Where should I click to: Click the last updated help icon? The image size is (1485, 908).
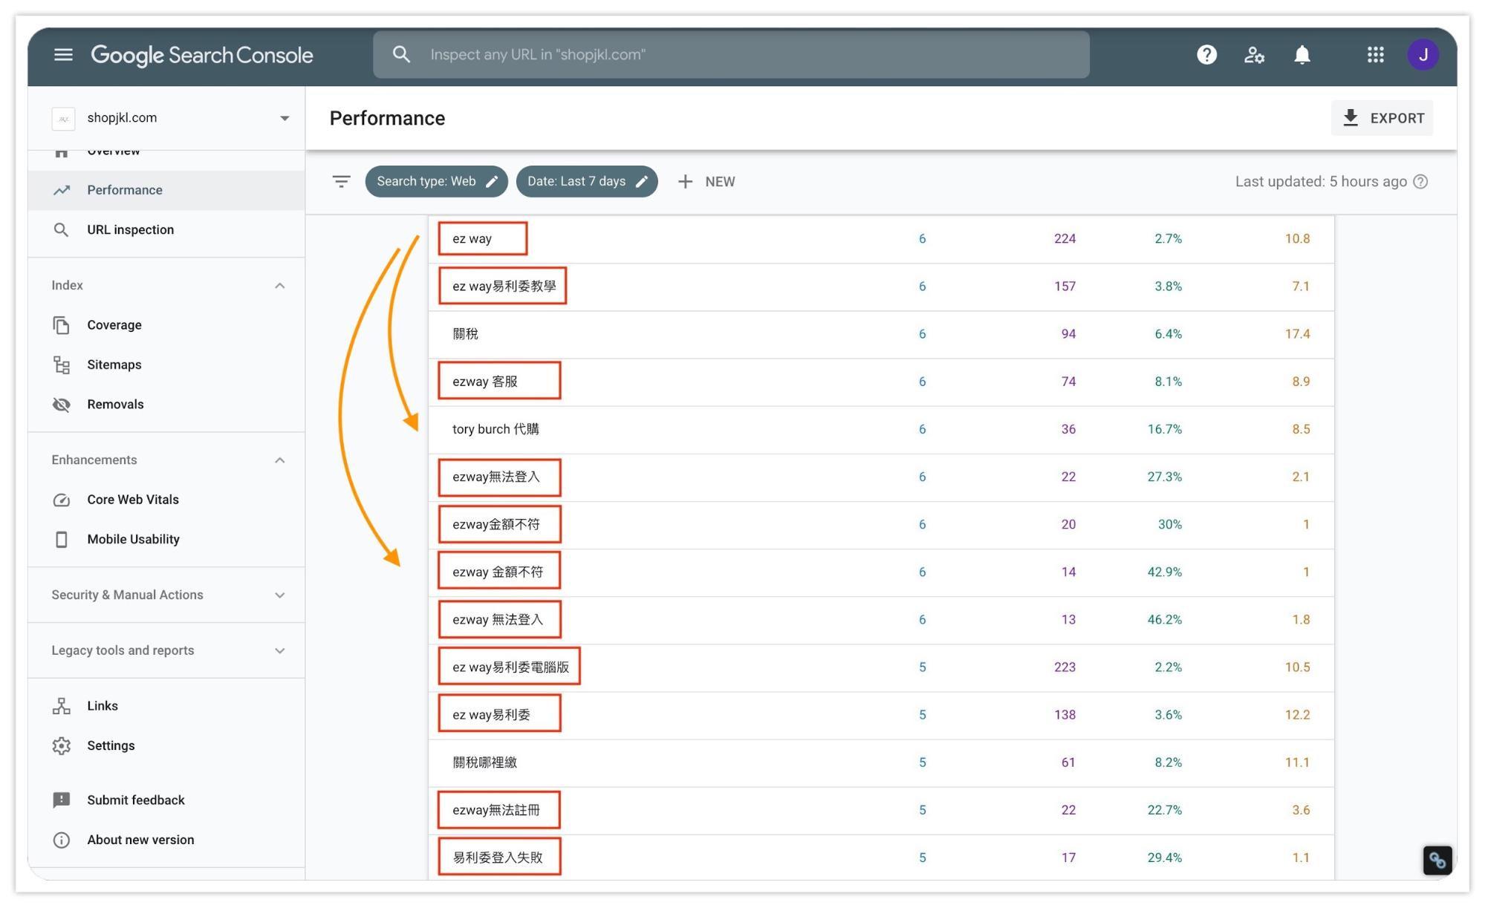pos(1420,181)
